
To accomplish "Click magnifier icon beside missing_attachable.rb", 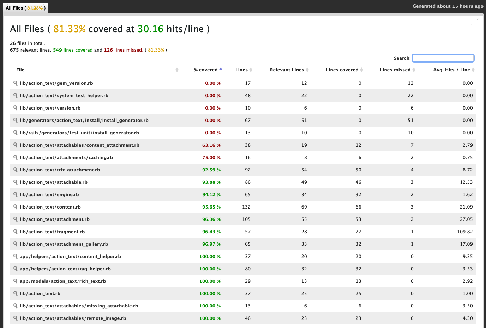I will point(16,306).
